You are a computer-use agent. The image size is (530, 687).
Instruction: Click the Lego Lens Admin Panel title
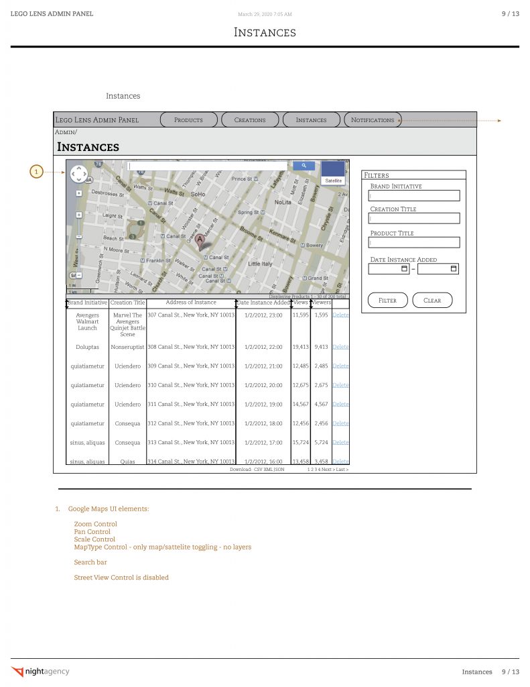(x=96, y=119)
